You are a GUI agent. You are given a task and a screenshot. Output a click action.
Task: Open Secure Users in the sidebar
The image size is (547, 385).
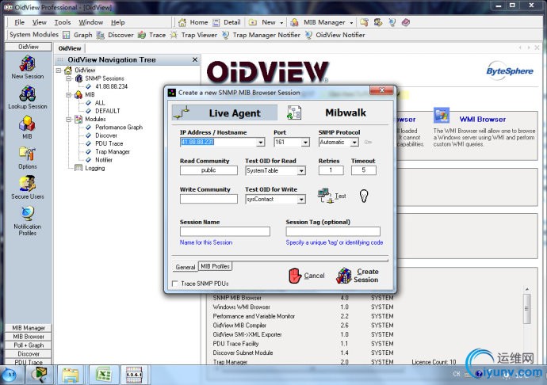pyautogui.click(x=27, y=187)
